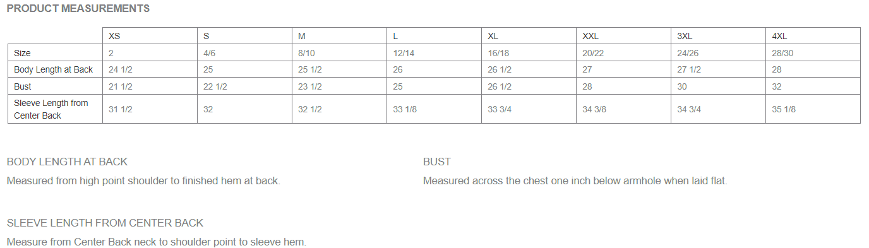Click the text about high point shoulder

point(143,181)
